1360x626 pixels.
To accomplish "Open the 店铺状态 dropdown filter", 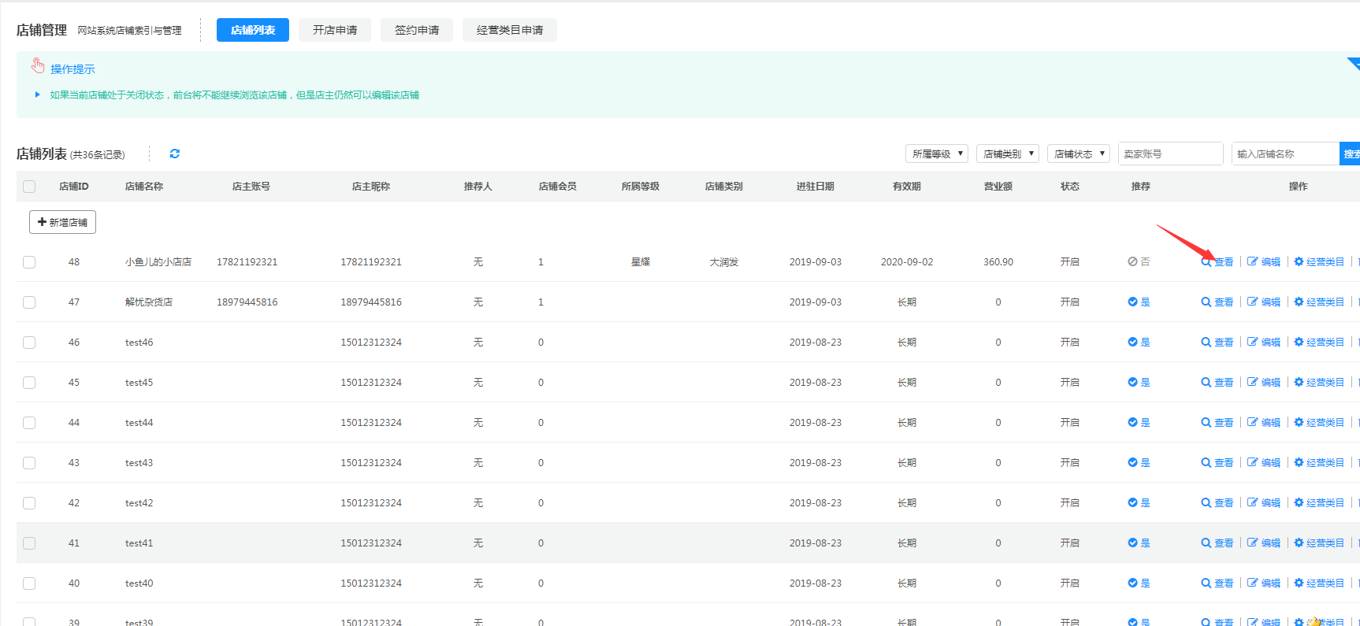I will pyautogui.click(x=1078, y=154).
